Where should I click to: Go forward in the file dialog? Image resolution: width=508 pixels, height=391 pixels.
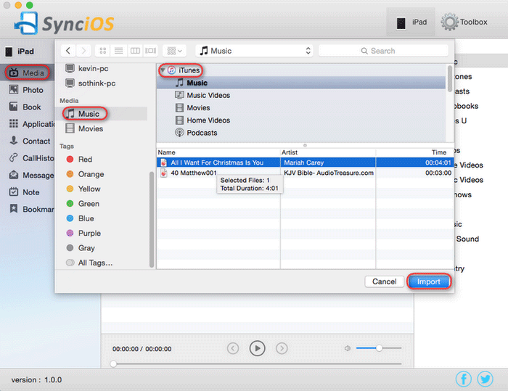pos(83,51)
